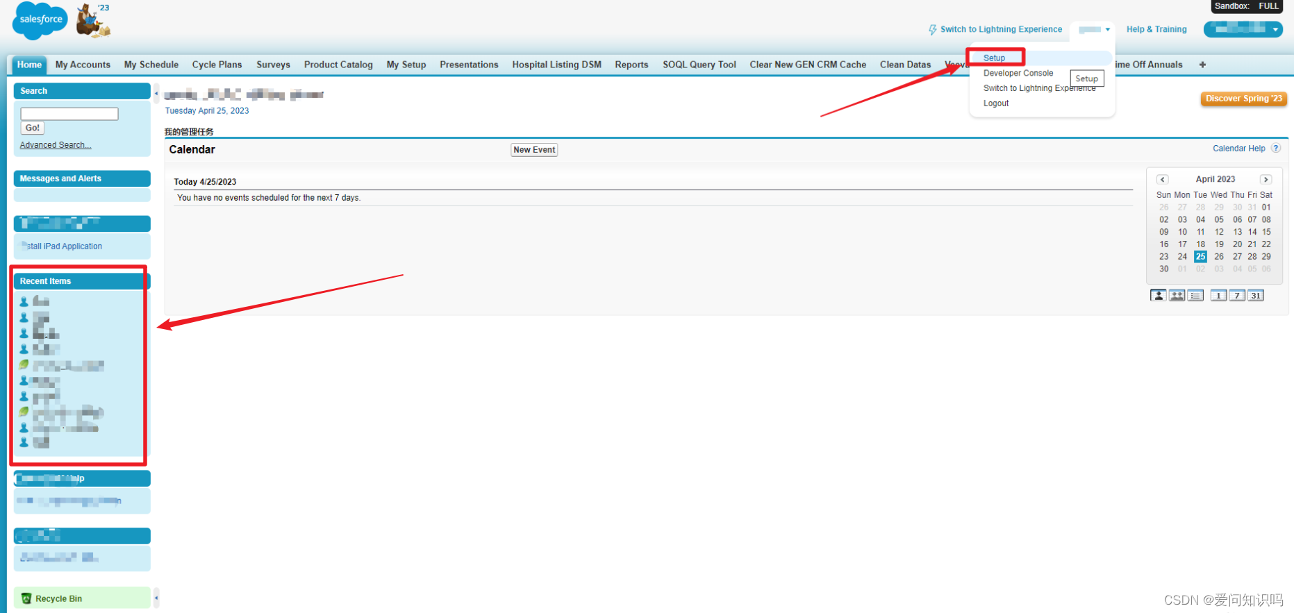Open the first green leaf item in Recent Items
This screenshot has height=613, width=1294.
(x=24, y=364)
